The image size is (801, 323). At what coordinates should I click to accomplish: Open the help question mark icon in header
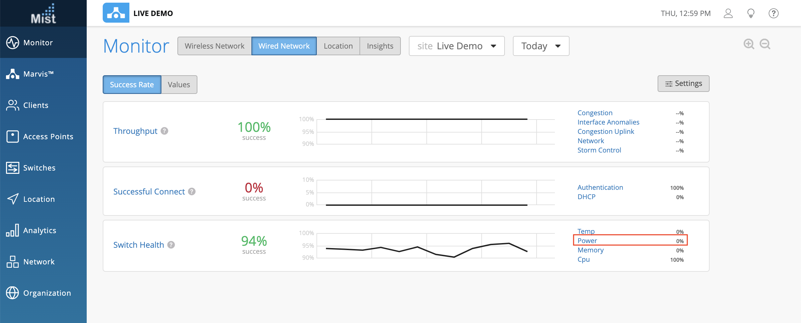click(773, 13)
